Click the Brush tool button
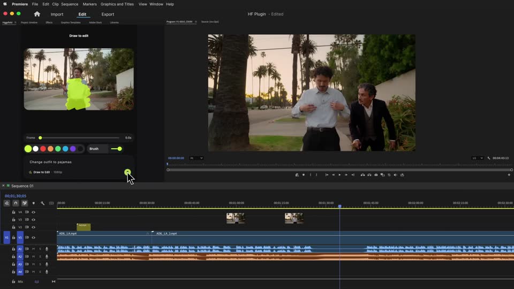The width and height of the screenshot is (514, 289). [97, 149]
